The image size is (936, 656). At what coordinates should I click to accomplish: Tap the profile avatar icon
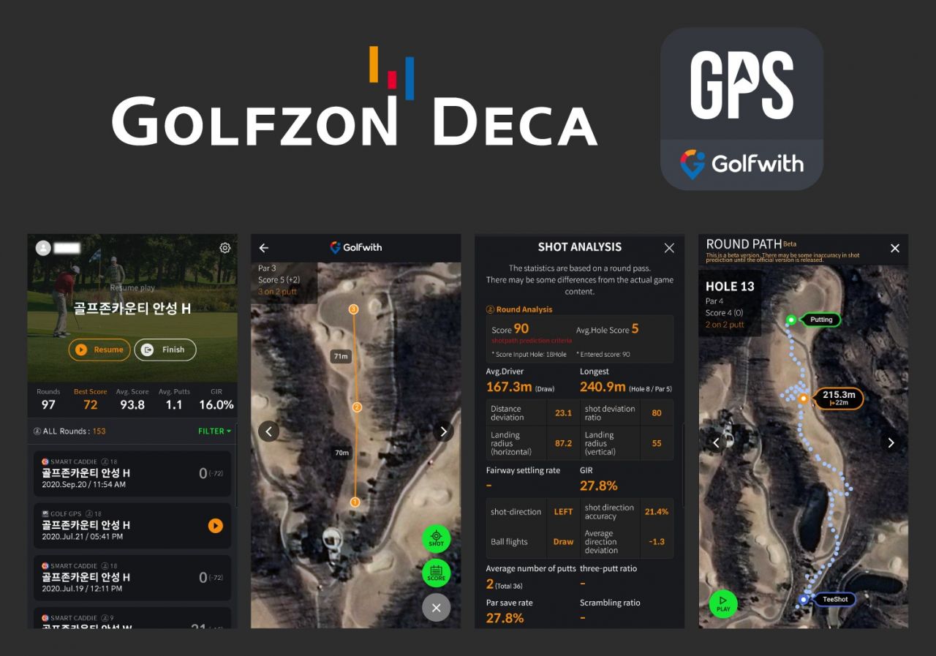click(43, 248)
